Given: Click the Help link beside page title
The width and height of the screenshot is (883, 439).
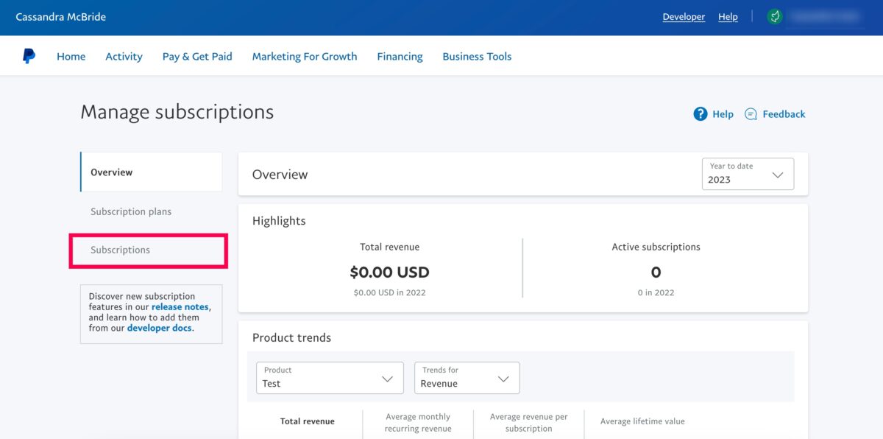Looking at the screenshot, I should (723, 114).
